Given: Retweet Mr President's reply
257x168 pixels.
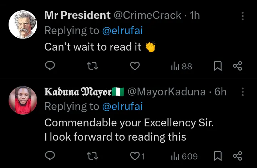Looking at the screenshot, I should point(92,66).
